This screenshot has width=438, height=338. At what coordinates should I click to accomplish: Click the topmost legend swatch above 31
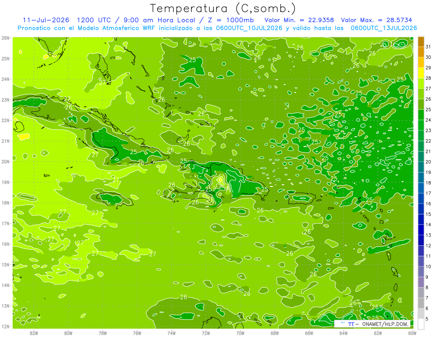tap(421, 42)
